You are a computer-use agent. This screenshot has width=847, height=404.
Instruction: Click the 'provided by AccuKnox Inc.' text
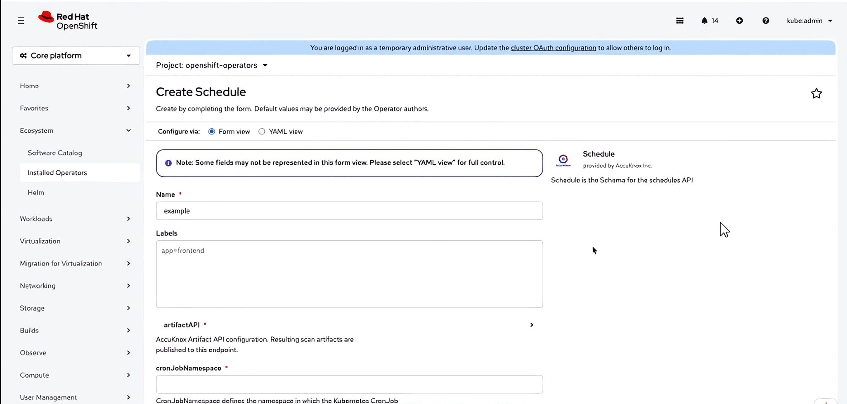(x=618, y=166)
